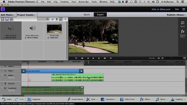Open the Applied Effects panel

pyautogui.click(x=182, y=34)
